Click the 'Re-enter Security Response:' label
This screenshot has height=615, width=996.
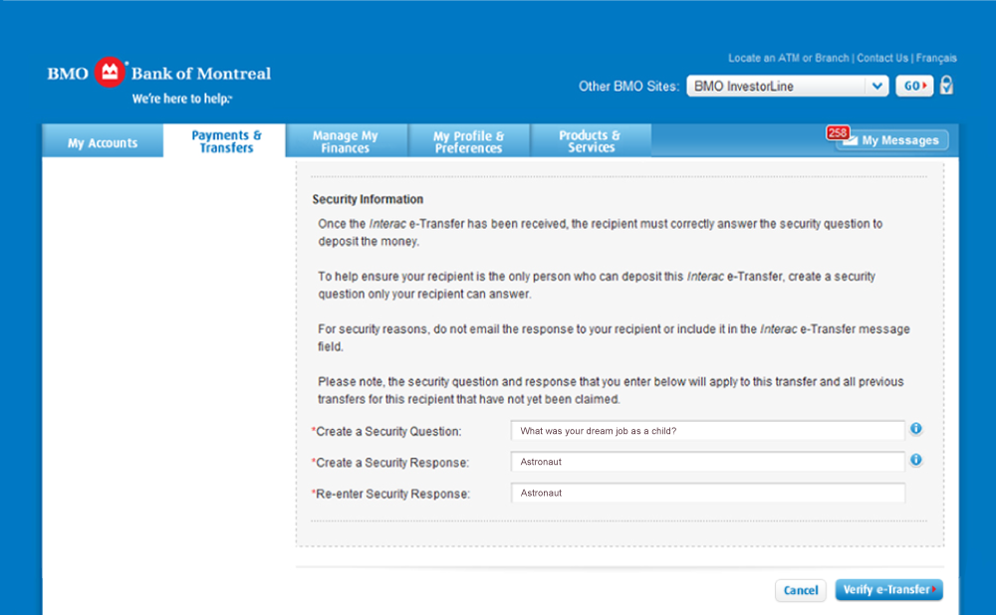pyautogui.click(x=390, y=494)
